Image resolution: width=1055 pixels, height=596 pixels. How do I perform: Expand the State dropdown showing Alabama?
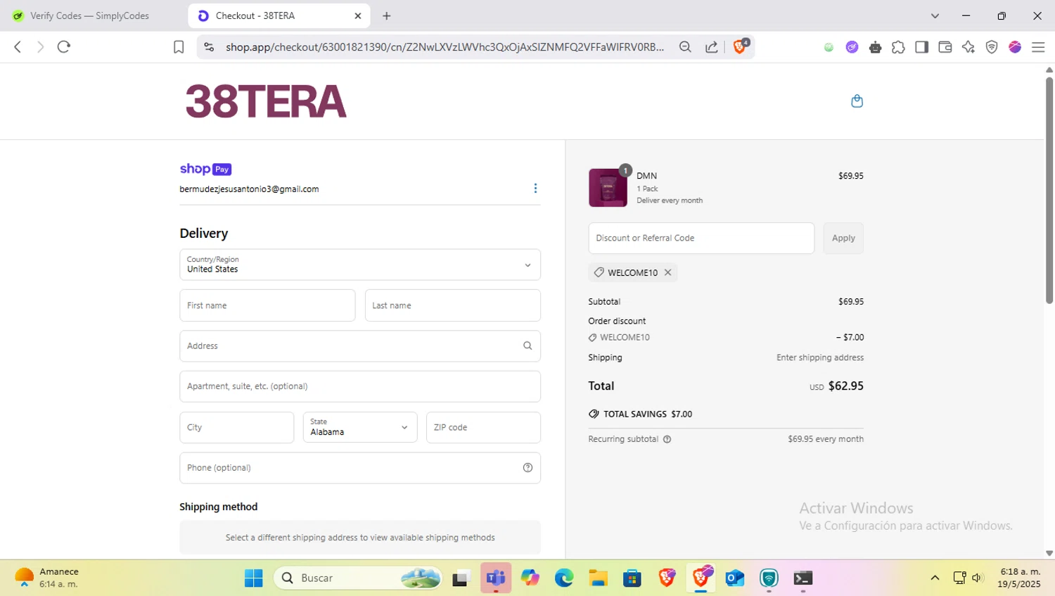click(360, 427)
